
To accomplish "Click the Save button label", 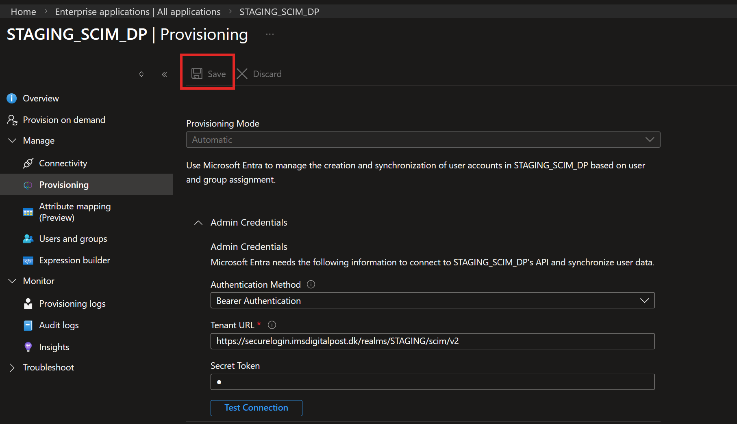I will pos(217,74).
